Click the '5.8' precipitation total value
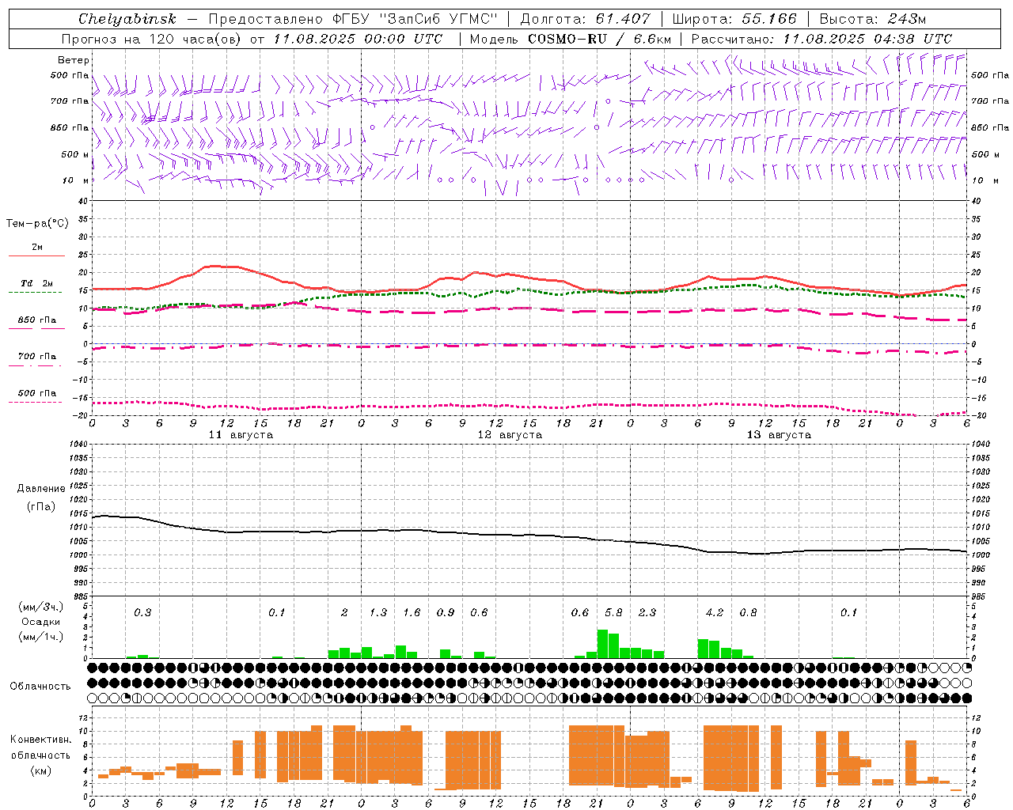The width and height of the screenshot is (1013, 810). [x=613, y=612]
